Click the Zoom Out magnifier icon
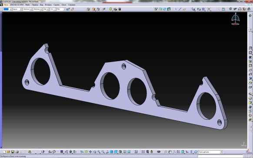The height and width of the screenshot is (158, 253). (x=103, y=152)
